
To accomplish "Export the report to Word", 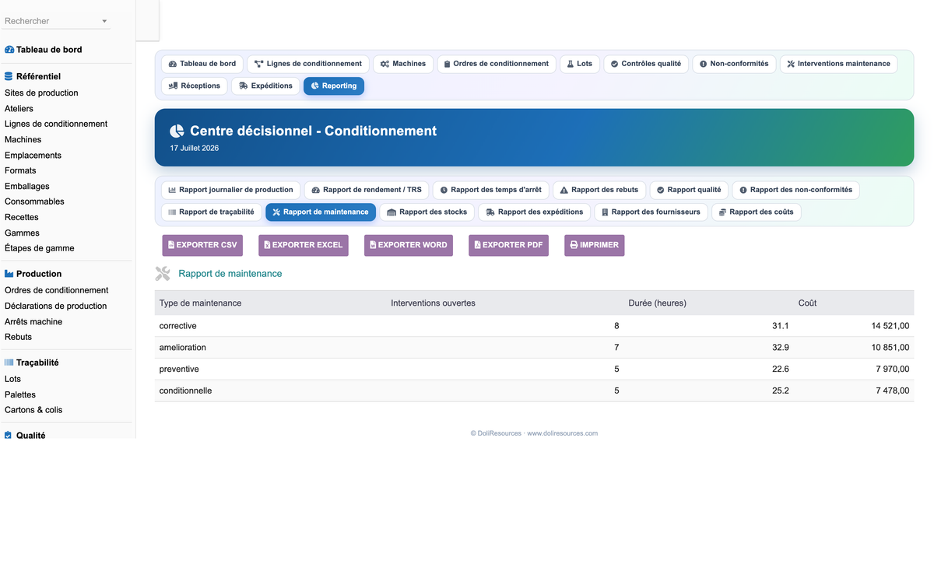I will point(409,245).
